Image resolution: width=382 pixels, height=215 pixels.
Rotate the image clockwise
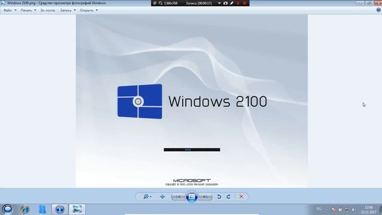click(x=229, y=196)
